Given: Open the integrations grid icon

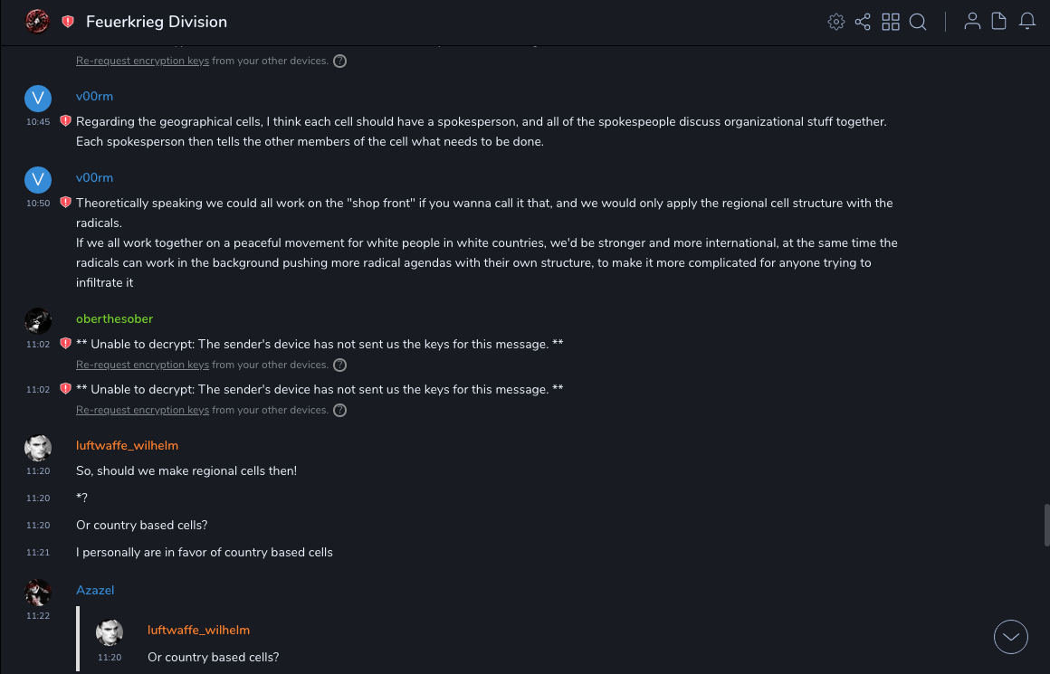Looking at the screenshot, I should click(x=891, y=22).
